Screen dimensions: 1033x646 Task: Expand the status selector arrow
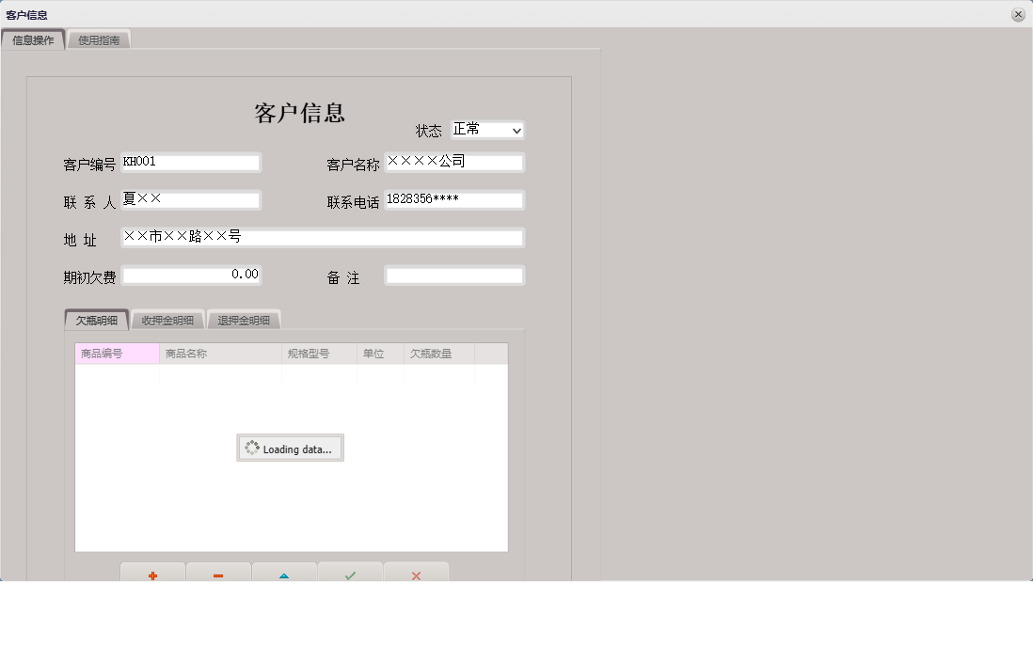tap(516, 130)
